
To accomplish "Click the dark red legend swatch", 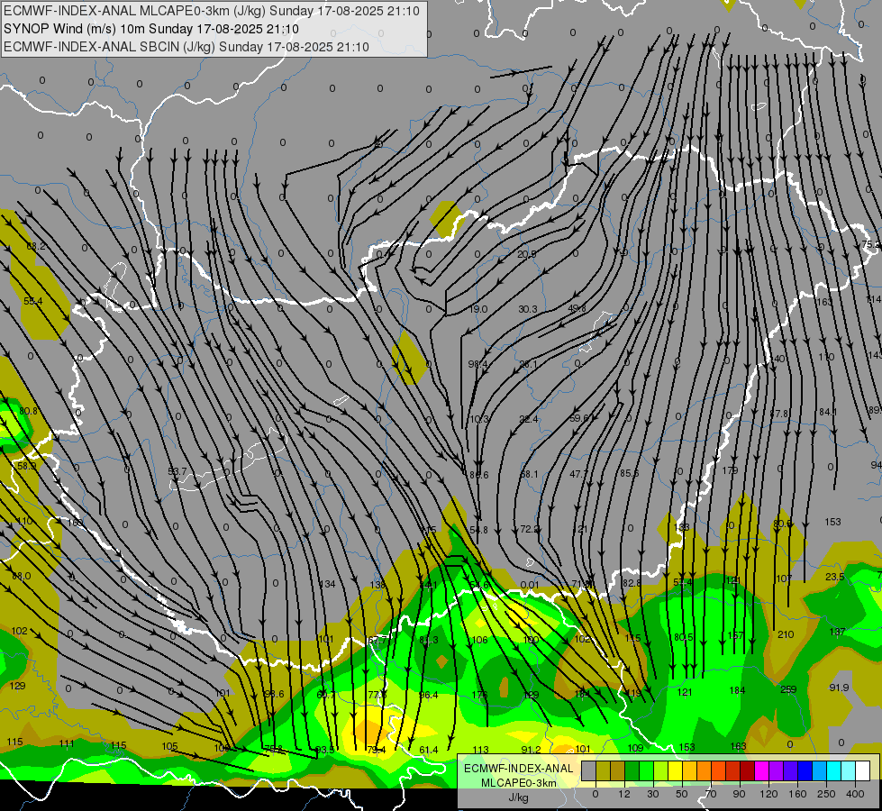I will tap(747, 770).
